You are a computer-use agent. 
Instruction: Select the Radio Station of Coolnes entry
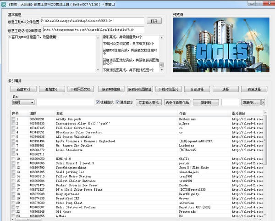(x=76, y=207)
